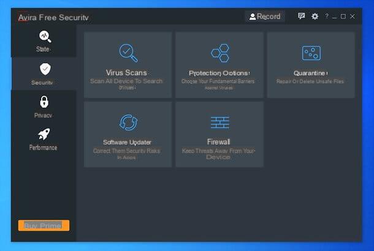Click 'Repair Or Delete Unsafe Files' text

[310, 81]
